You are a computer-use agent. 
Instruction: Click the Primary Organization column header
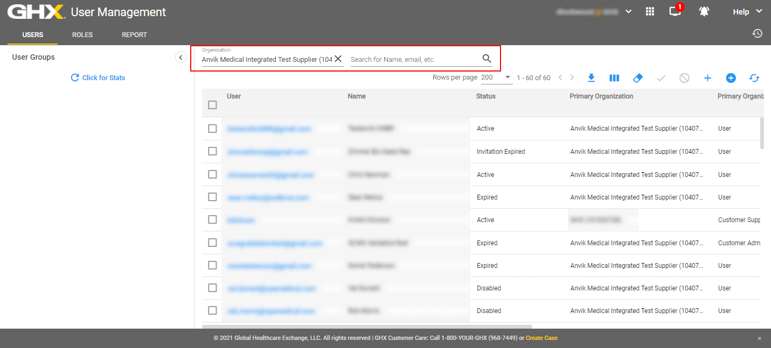601,96
